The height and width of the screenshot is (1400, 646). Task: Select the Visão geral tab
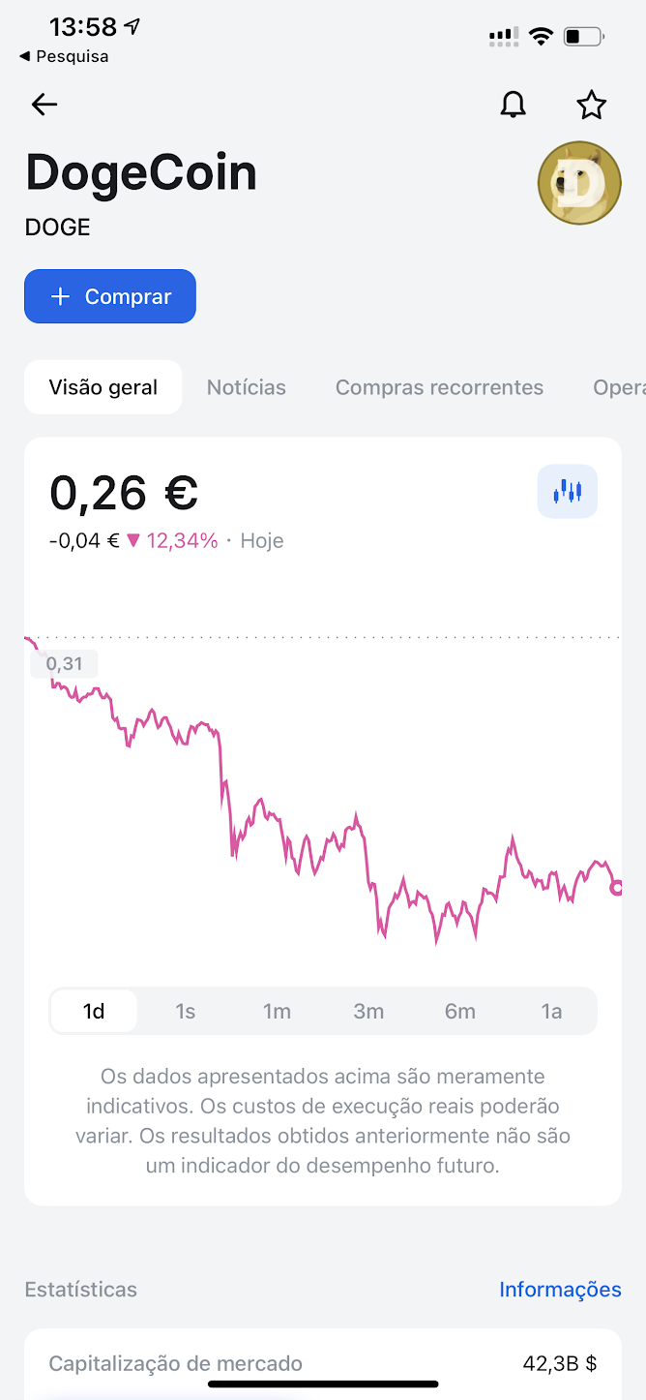point(103,387)
